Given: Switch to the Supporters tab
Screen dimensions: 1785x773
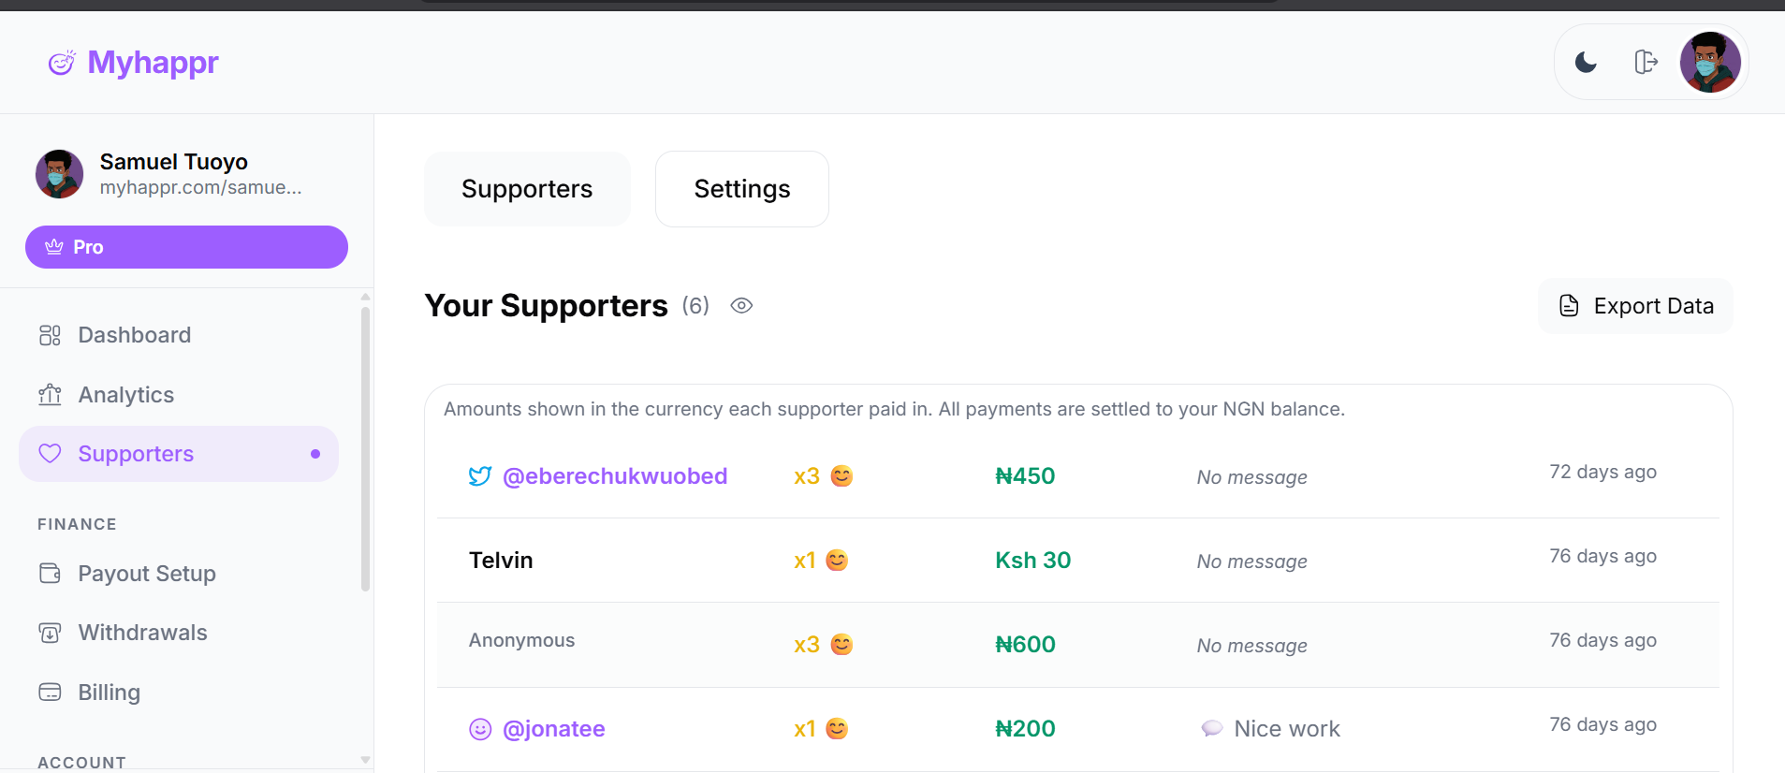Looking at the screenshot, I should coord(527,189).
